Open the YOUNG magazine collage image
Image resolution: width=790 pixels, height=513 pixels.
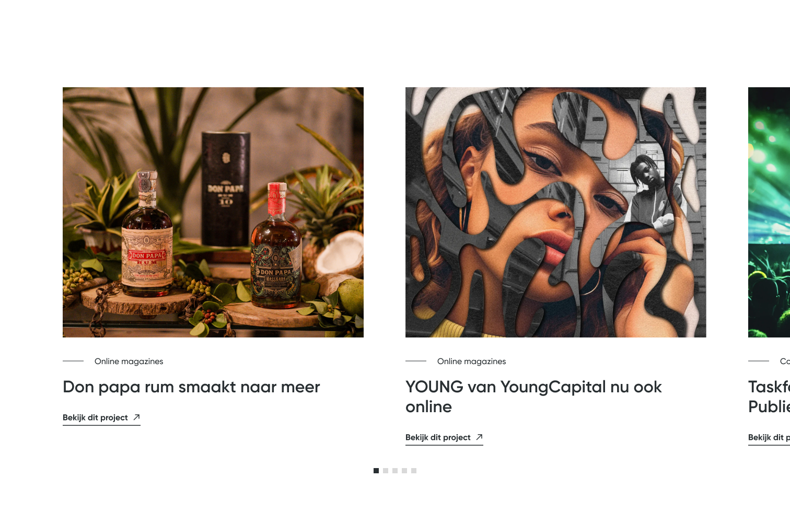pos(556,212)
